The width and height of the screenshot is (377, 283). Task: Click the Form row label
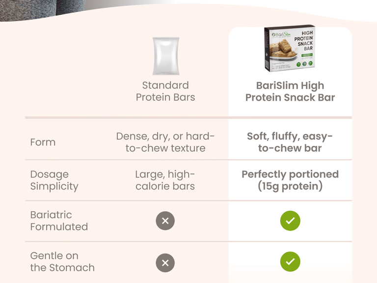tap(43, 142)
